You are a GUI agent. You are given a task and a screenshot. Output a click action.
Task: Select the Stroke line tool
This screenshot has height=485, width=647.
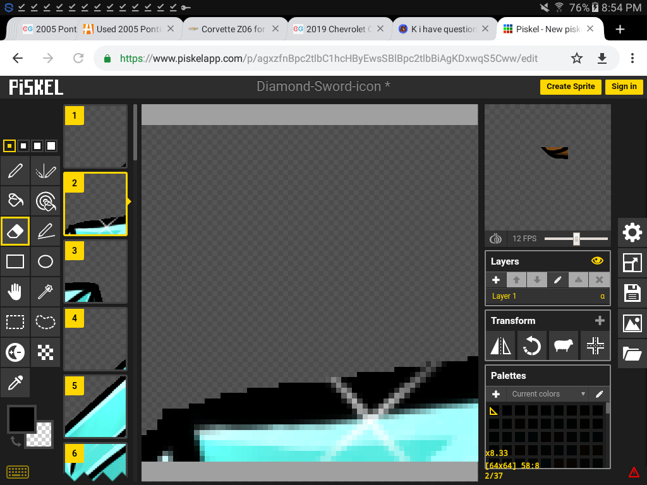click(x=45, y=231)
